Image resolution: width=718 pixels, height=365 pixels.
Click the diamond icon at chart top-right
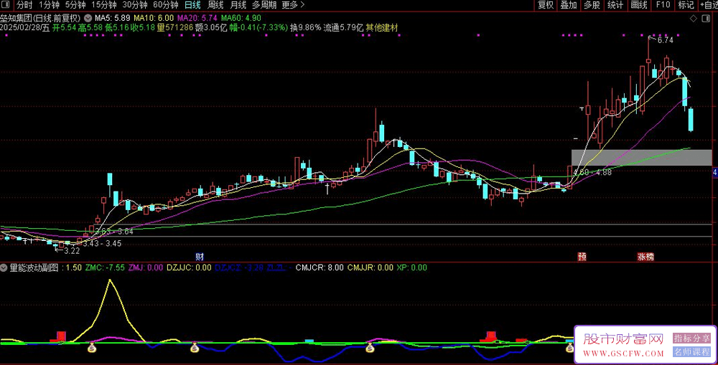click(692, 16)
